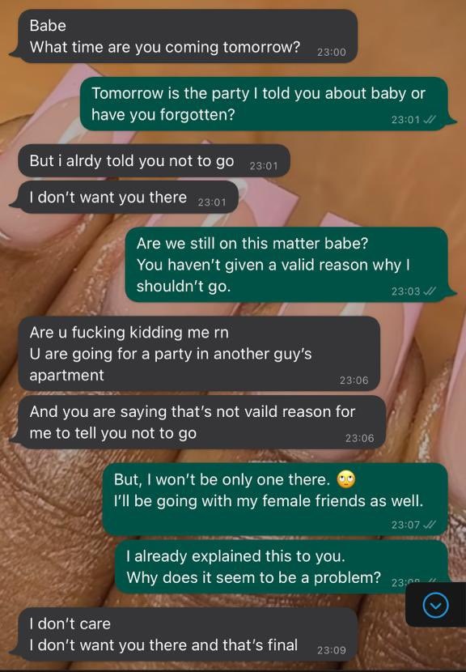
Task: Tap read receipt ticks on 23:07 message
Action: pyautogui.click(x=429, y=525)
